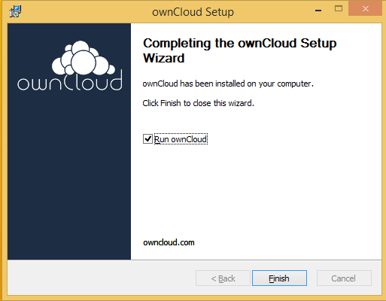
Task: Minimize the ownCloud Setup window
Action: tap(318, 11)
